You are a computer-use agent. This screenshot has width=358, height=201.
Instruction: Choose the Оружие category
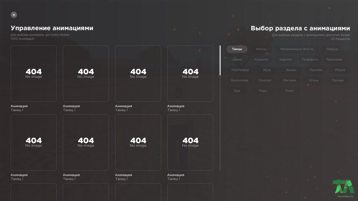pyautogui.click(x=316, y=70)
